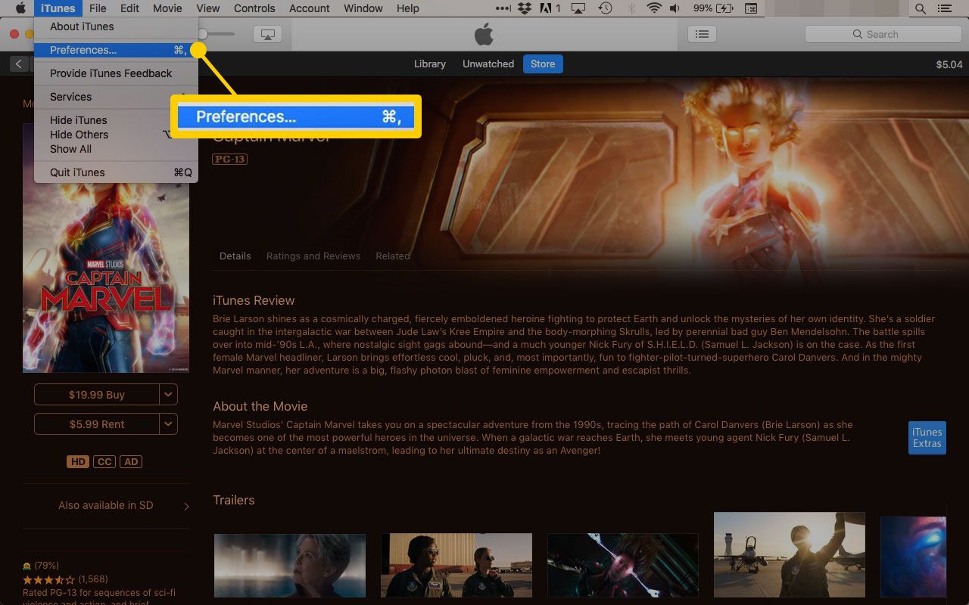Switch to the Library tab
The image size is (969, 605).
(x=430, y=64)
